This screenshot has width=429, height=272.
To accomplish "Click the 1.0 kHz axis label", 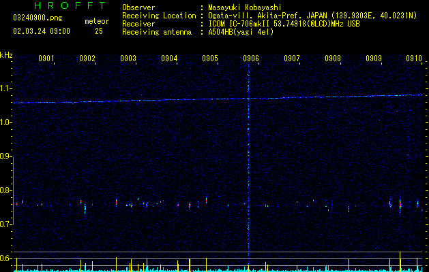I will coord(6,122).
